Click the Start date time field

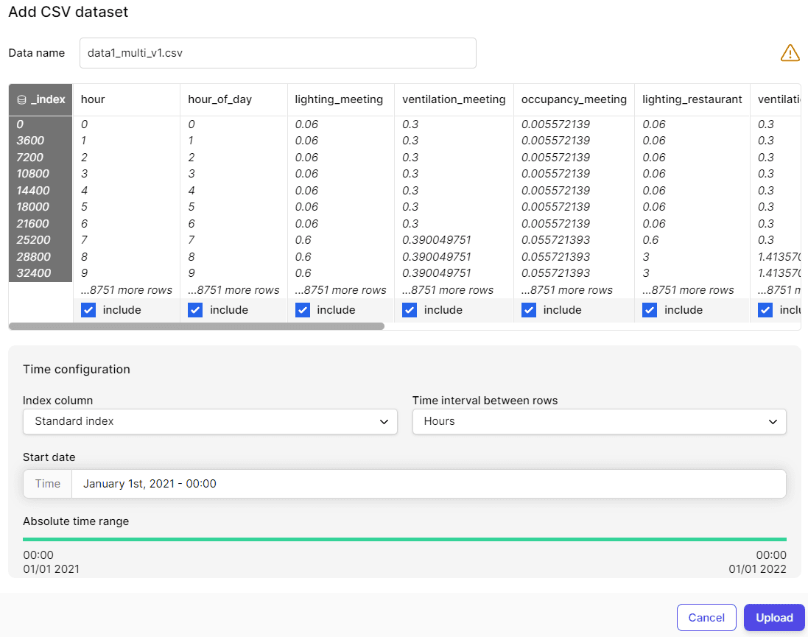pyautogui.click(x=427, y=484)
